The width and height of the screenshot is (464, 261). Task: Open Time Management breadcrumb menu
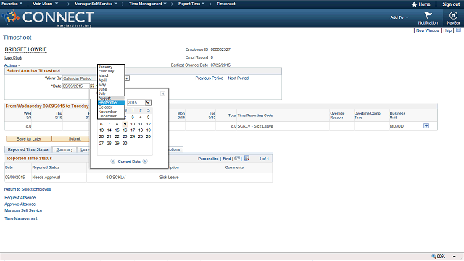[148, 4]
